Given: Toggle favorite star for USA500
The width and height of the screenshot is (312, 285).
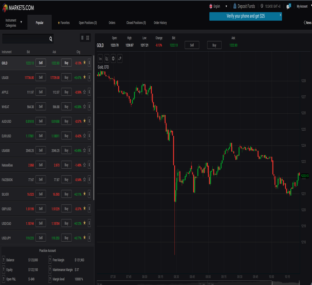Looking at the screenshot, I should [84, 150].
